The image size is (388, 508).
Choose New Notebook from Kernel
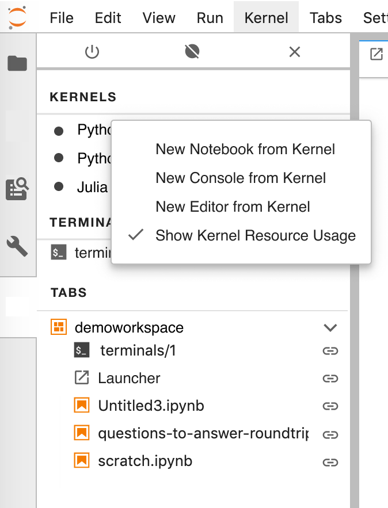[x=245, y=149]
